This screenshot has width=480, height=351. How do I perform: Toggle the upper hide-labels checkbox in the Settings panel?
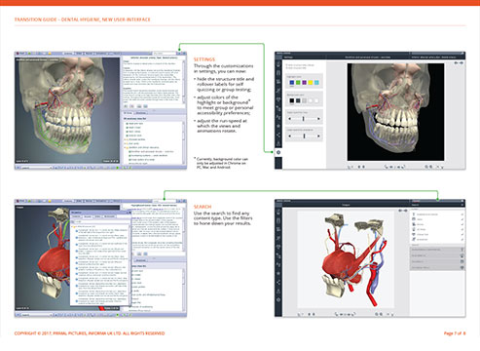tap(287, 65)
